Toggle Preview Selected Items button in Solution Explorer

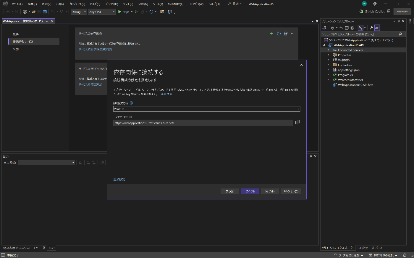tap(377, 28)
